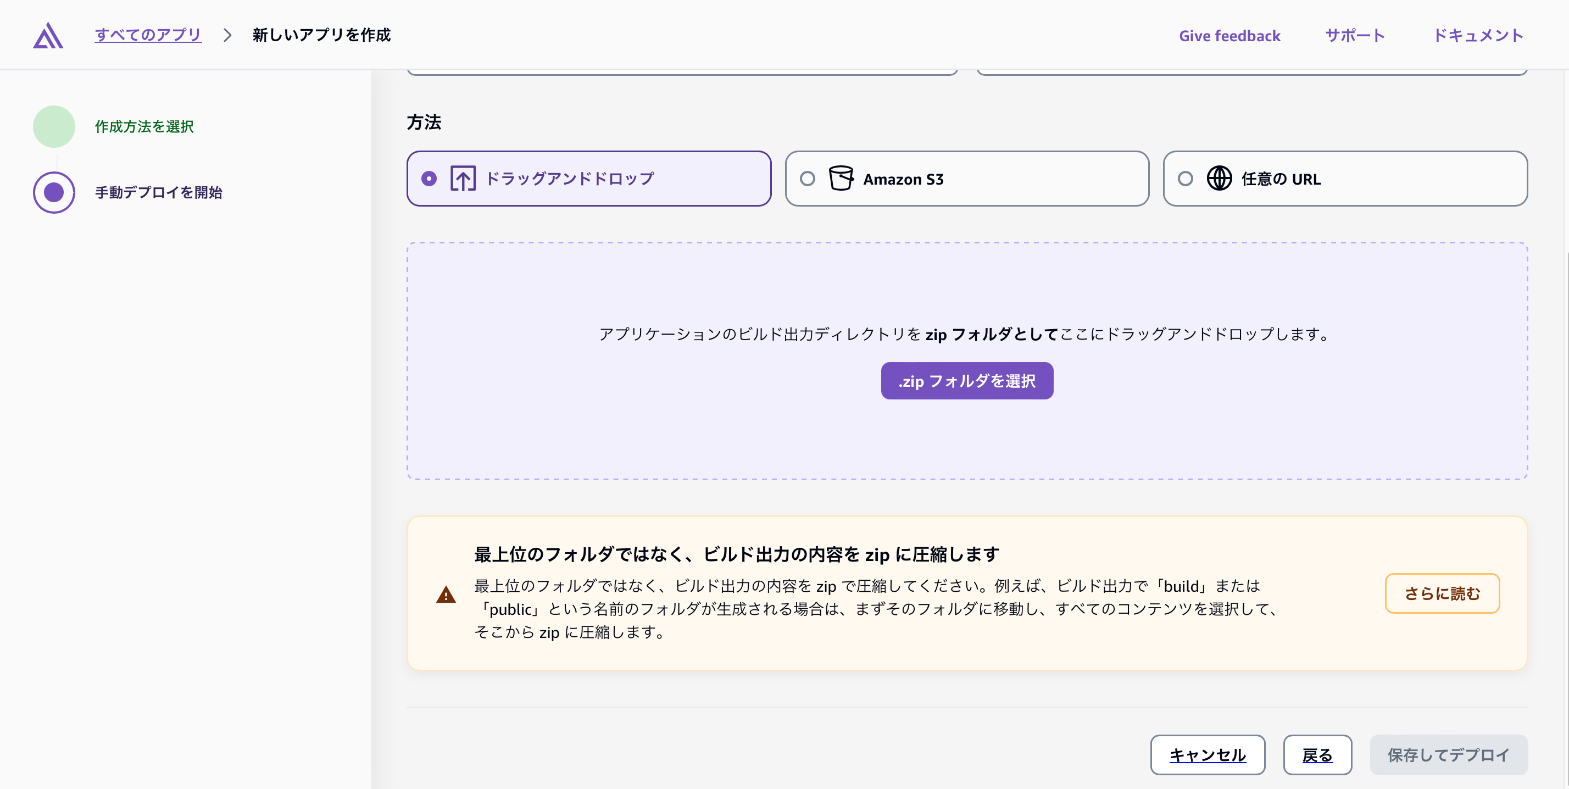Screen dimensions: 1569x789
Task: Click the 手動デプロイを開始 step label
Action: pyautogui.click(x=158, y=192)
